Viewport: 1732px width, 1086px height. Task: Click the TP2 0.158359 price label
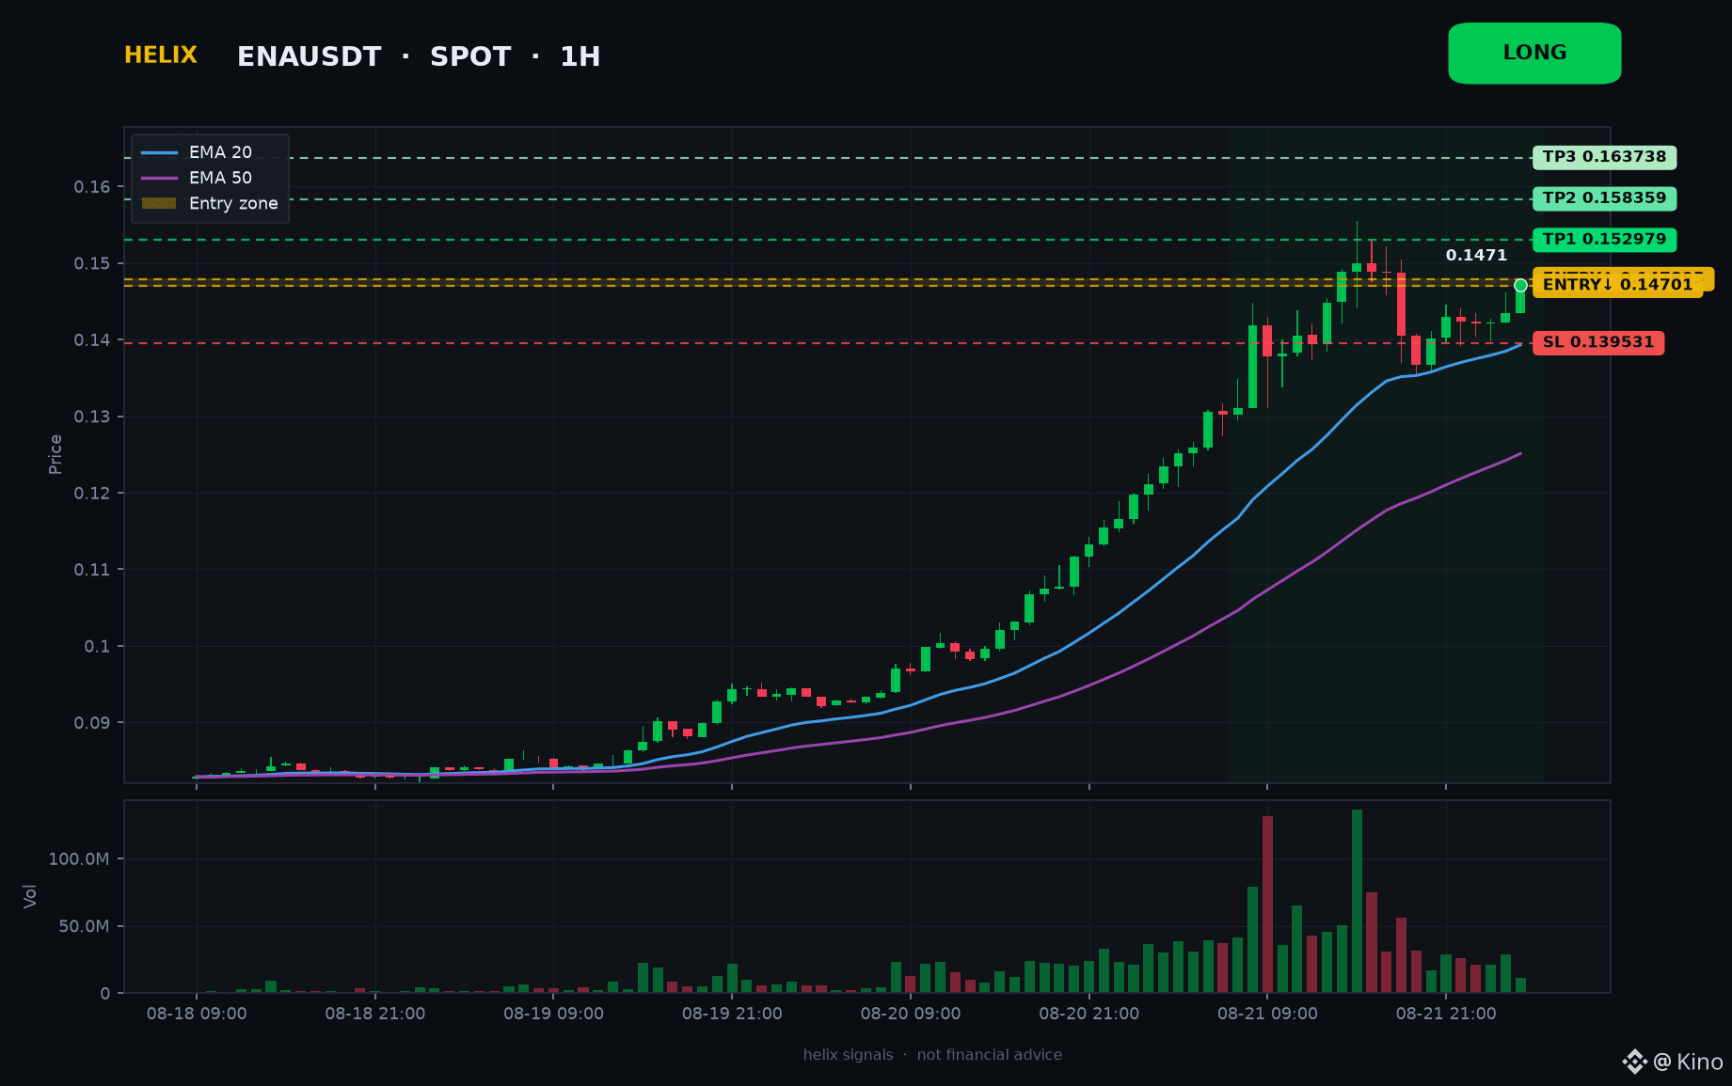(x=1604, y=198)
